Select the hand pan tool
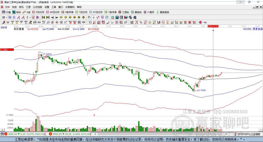The height and width of the screenshot is (142, 263). click(89, 17)
